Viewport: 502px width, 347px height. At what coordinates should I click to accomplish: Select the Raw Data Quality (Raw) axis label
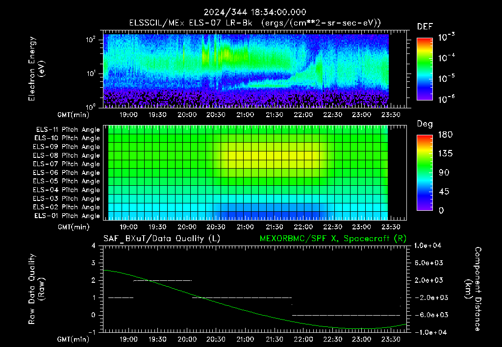[x=36, y=289]
